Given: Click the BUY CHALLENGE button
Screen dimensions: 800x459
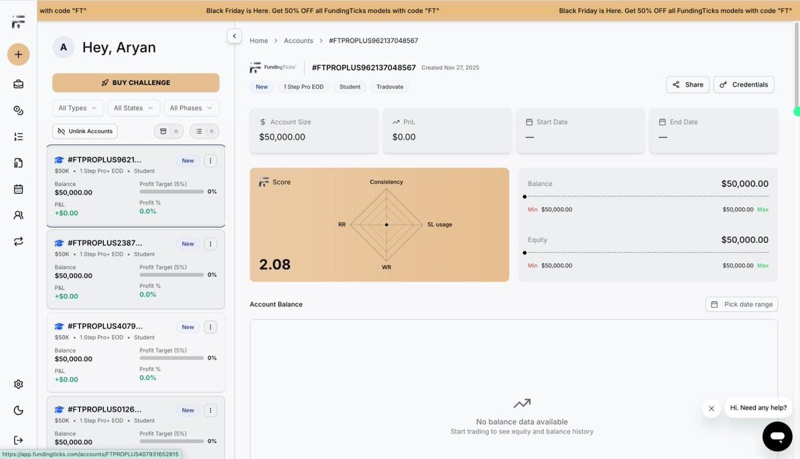Looking at the screenshot, I should click(136, 83).
